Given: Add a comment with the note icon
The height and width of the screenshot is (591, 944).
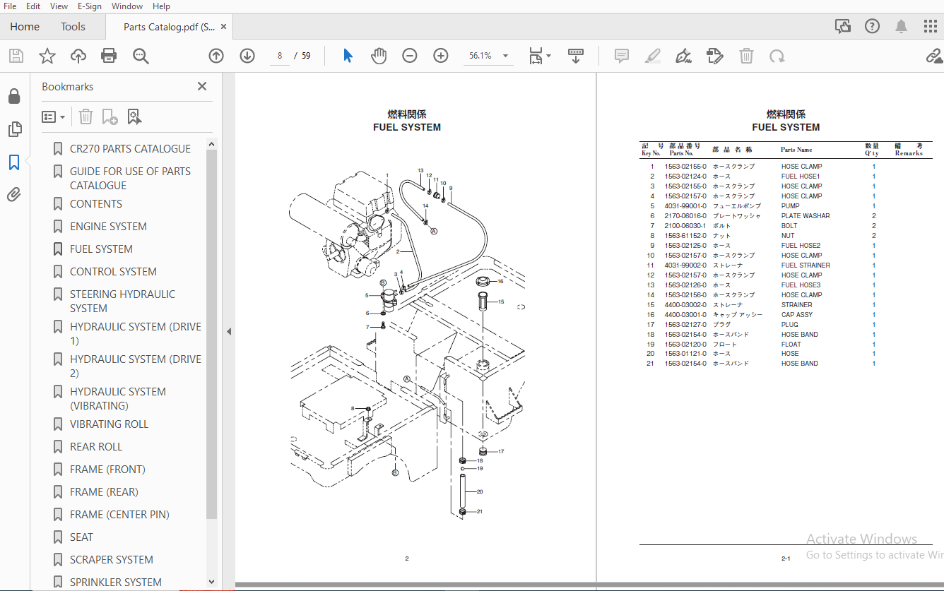Looking at the screenshot, I should click(x=622, y=56).
